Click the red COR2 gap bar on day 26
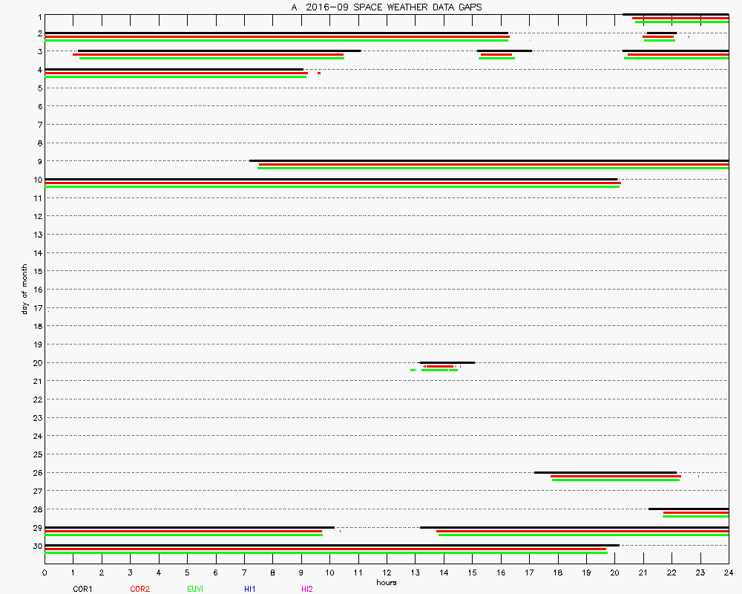Viewport: 742px width, 594px height. (x=615, y=476)
